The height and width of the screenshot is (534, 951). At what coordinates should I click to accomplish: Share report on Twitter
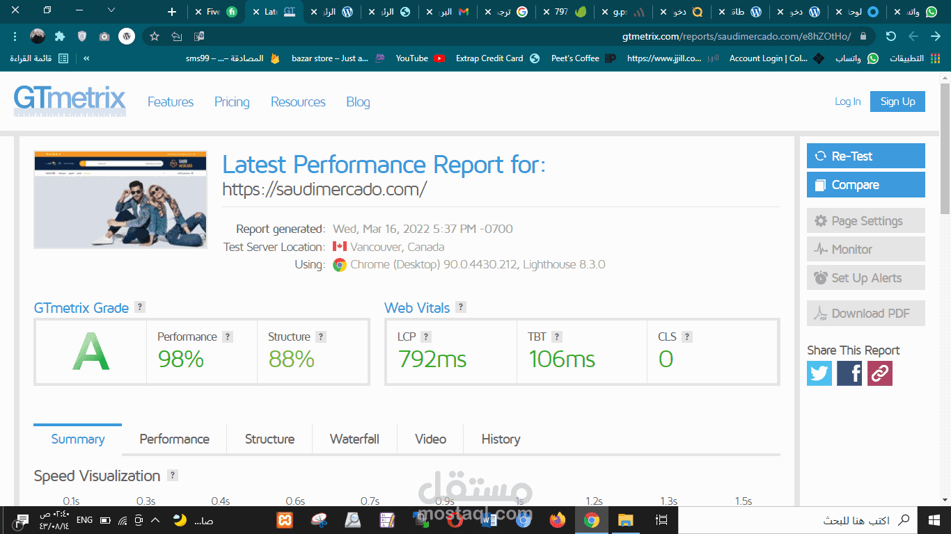(819, 373)
